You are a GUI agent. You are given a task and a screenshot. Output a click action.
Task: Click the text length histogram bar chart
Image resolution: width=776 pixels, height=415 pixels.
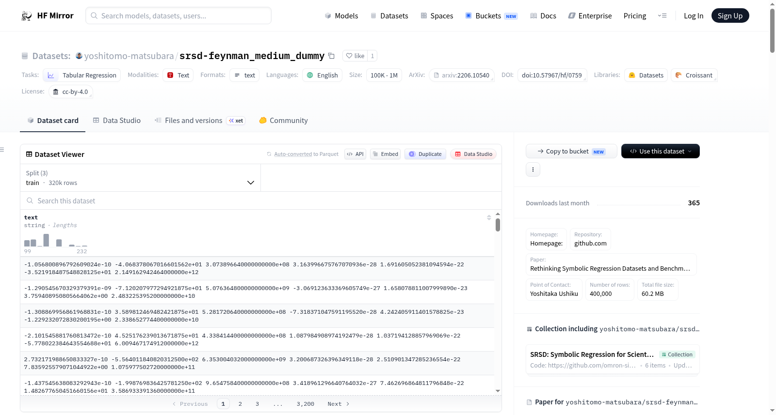point(56,240)
